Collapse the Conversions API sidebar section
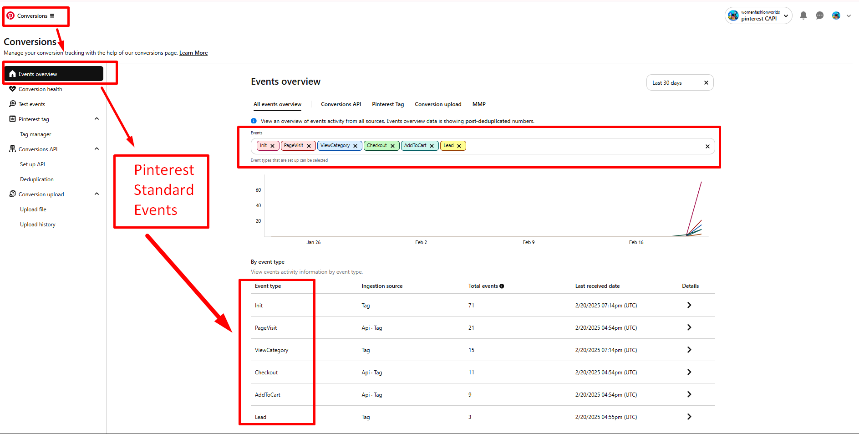This screenshot has width=859, height=434. click(97, 149)
